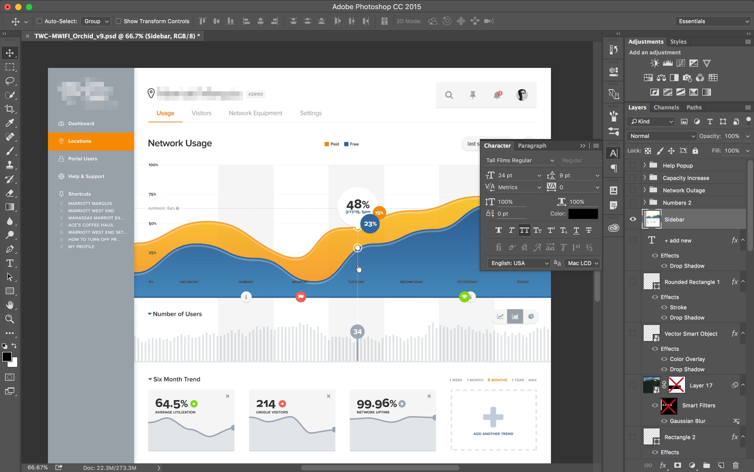Select the Zoom tool in toolbar
The image size is (754, 472).
click(x=10, y=319)
